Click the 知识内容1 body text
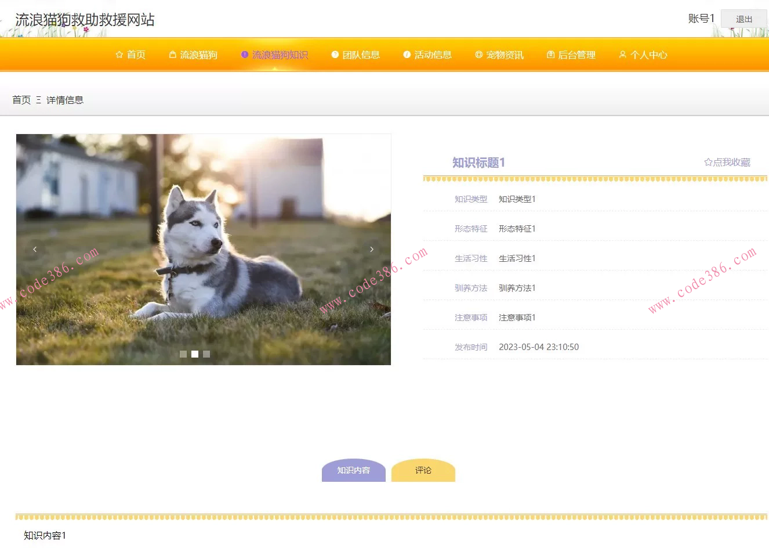769x559 pixels. click(45, 536)
